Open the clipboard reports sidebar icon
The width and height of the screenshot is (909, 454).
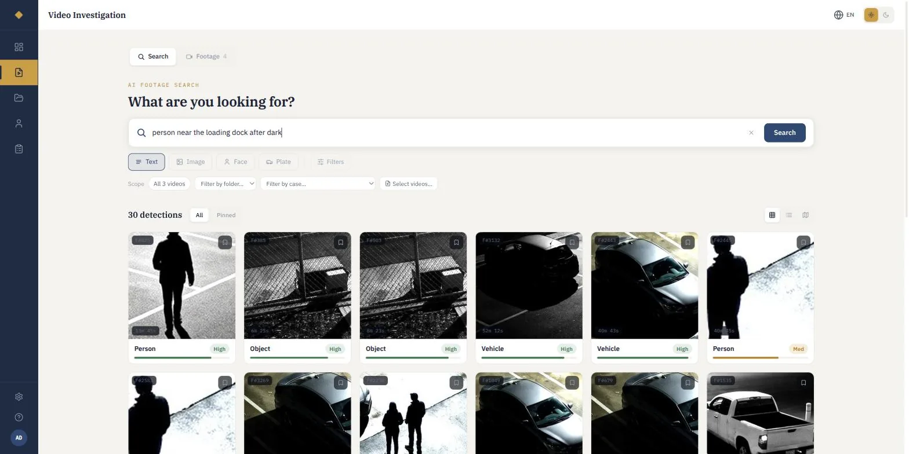click(x=19, y=149)
